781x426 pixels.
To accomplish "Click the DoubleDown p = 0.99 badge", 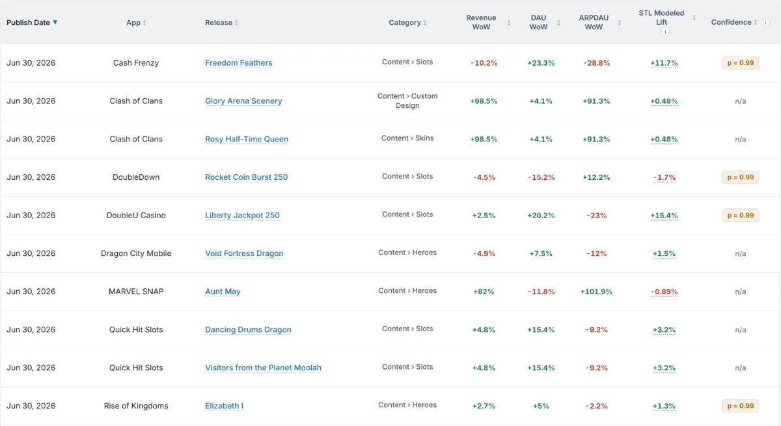I will pos(741,177).
